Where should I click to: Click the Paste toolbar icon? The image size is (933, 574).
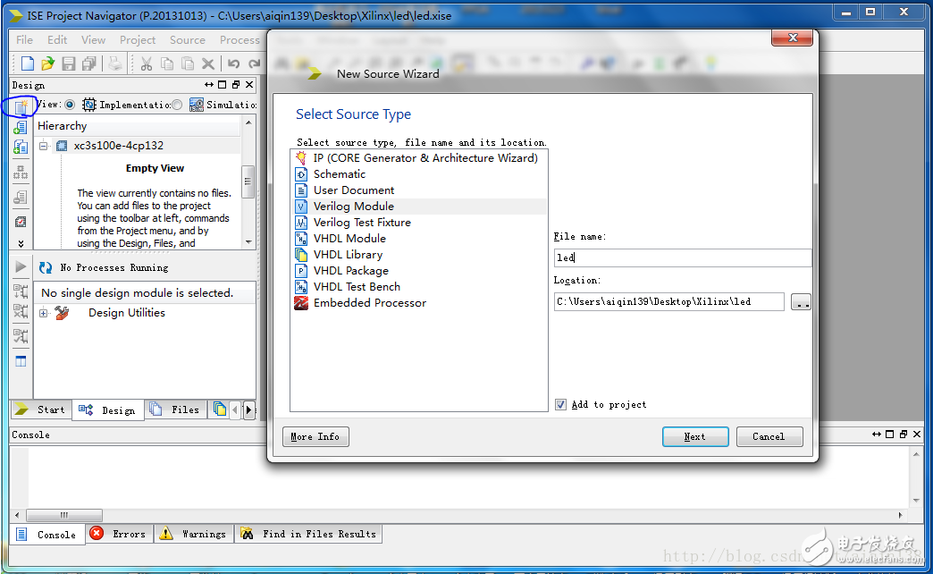point(186,63)
